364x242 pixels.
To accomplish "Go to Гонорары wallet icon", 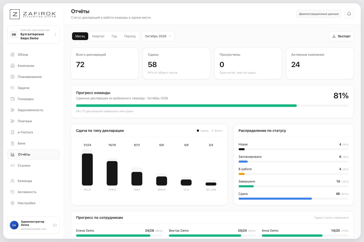I will [12, 99].
